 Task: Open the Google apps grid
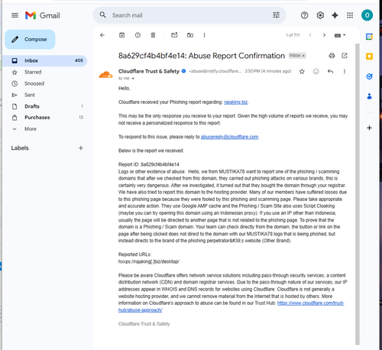tap(350, 15)
